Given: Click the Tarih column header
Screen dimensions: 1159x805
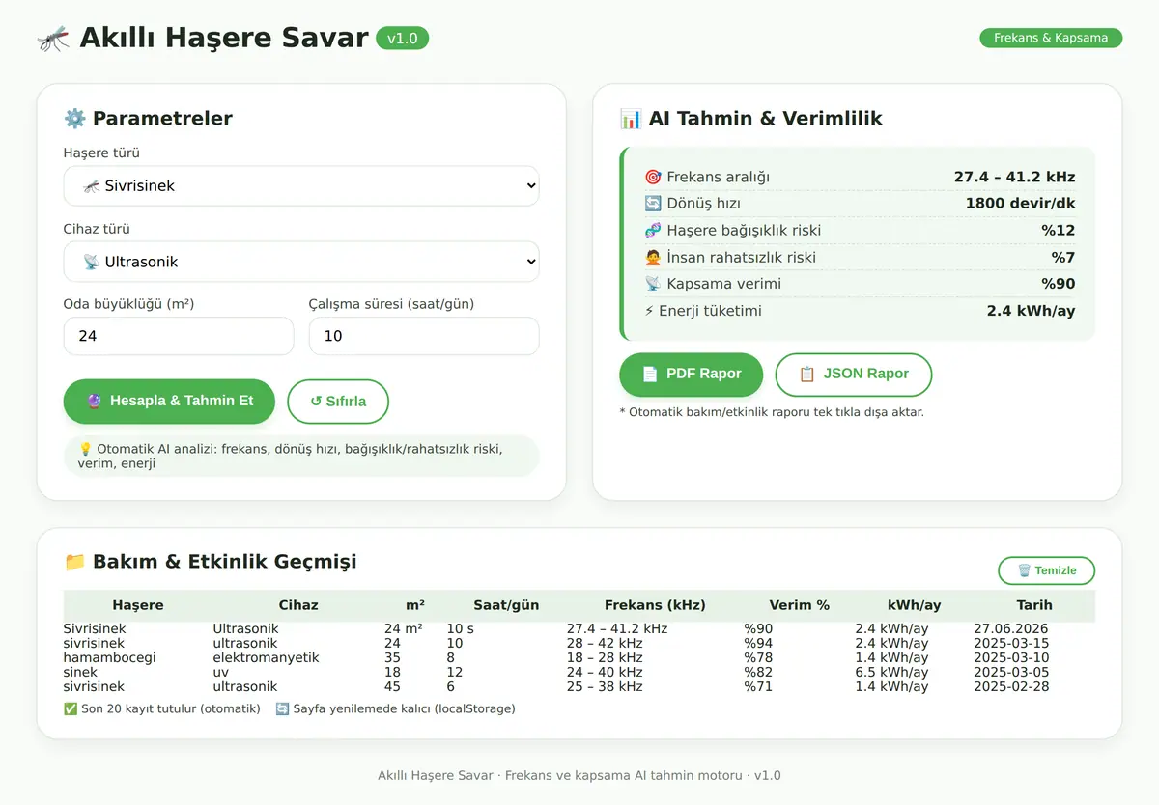Looking at the screenshot, I should [1034, 605].
